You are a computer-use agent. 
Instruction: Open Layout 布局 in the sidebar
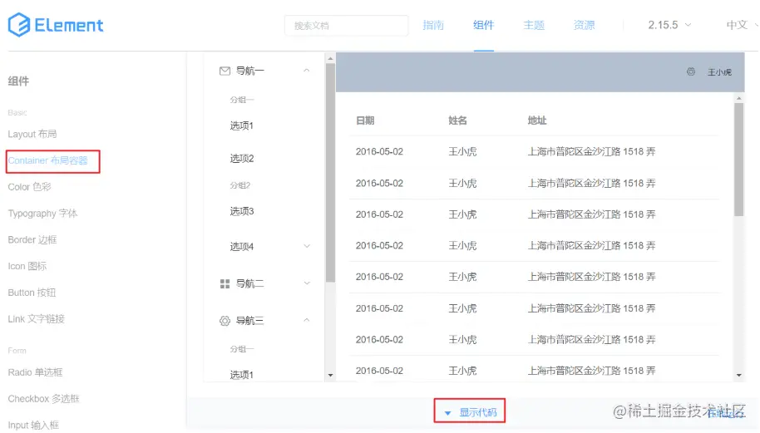pyautogui.click(x=32, y=134)
